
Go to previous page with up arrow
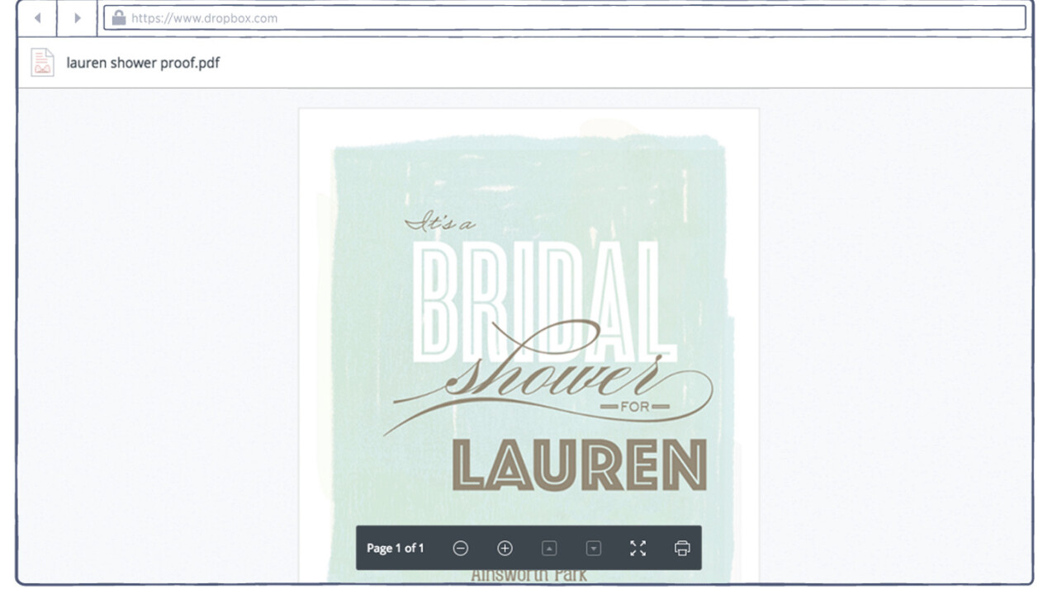[x=549, y=548]
